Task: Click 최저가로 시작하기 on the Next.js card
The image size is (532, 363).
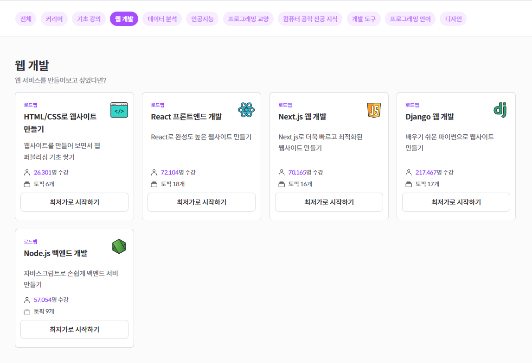Action: [329, 202]
